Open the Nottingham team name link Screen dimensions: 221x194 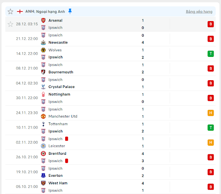tap(59, 94)
